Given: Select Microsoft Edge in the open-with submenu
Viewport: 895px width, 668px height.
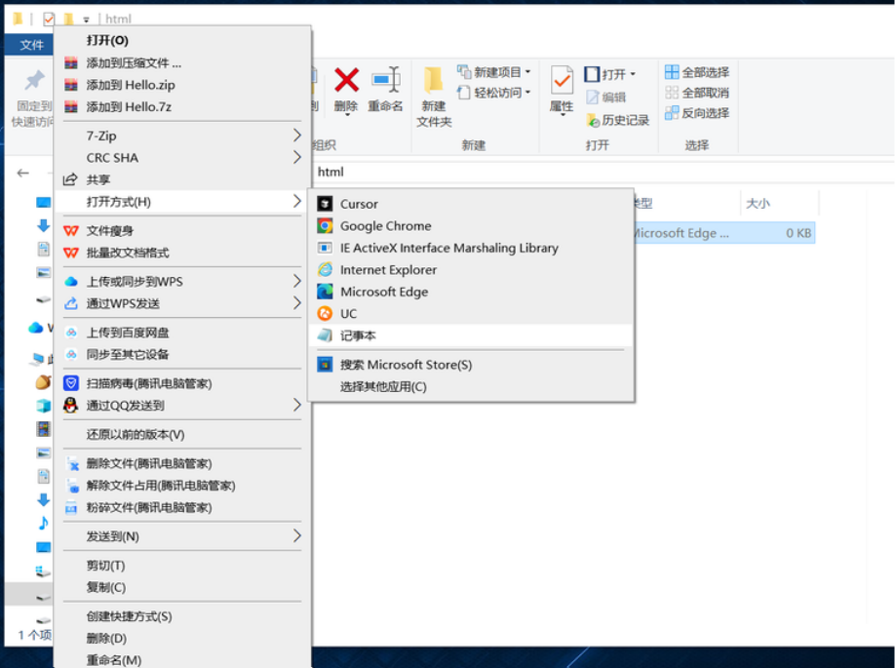Looking at the screenshot, I should click(383, 291).
